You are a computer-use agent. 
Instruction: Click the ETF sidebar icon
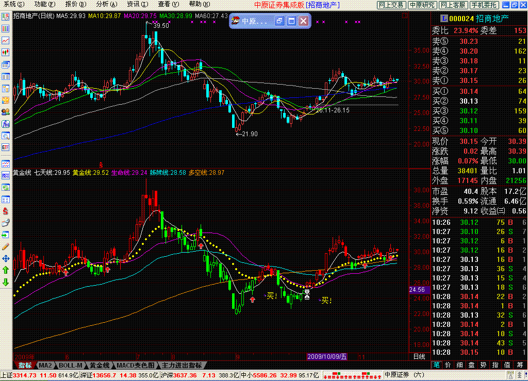pos(5,147)
